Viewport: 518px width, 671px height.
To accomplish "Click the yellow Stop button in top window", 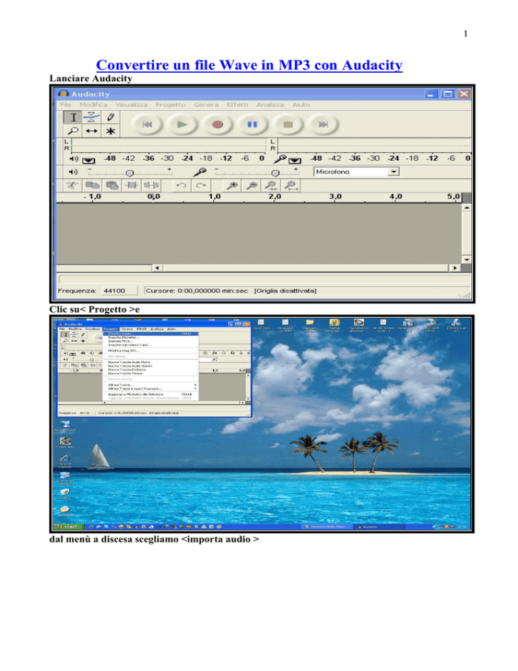I will coord(288,124).
